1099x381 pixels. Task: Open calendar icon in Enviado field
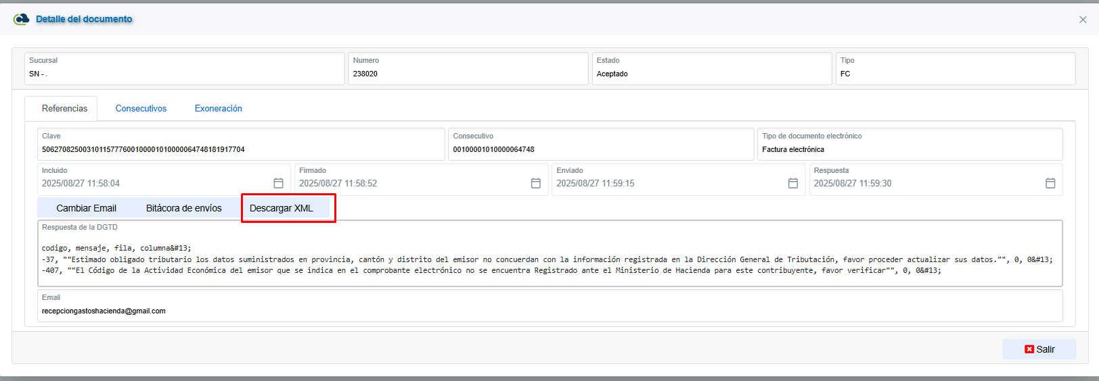pos(792,183)
